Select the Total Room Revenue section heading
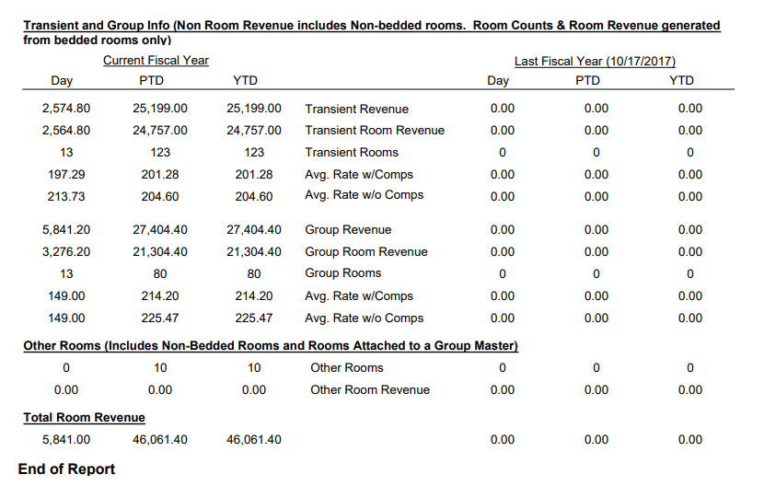This screenshot has width=764, height=486. 84,418
